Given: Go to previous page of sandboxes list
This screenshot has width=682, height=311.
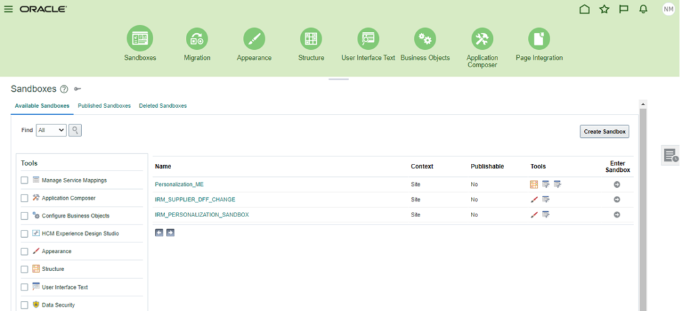Looking at the screenshot, I should [x=159, y=232].
